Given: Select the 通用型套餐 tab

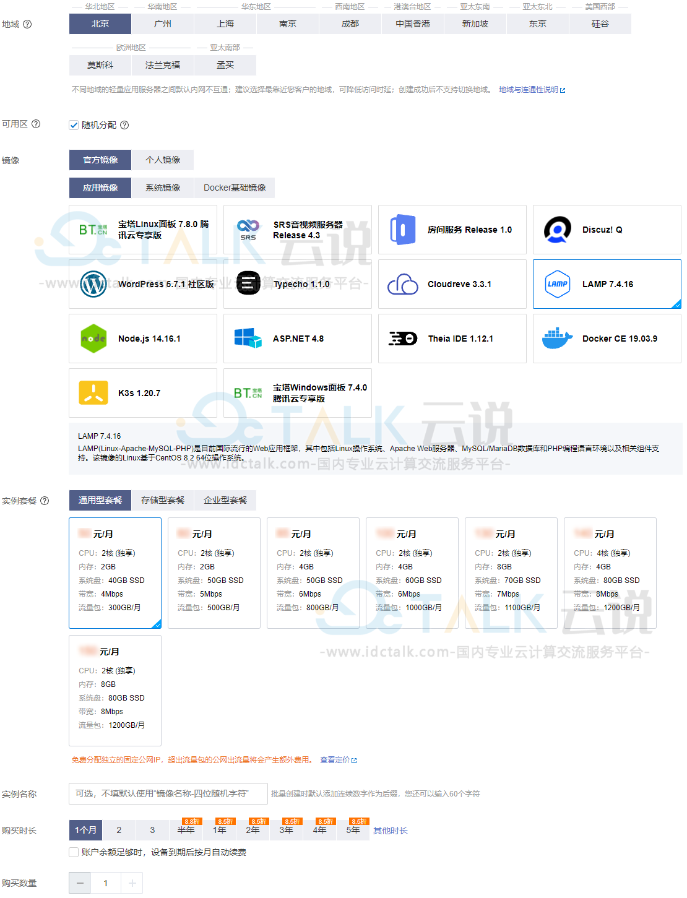Looking at the screenshot, I should pyautogui.click(x=100, y=500).
